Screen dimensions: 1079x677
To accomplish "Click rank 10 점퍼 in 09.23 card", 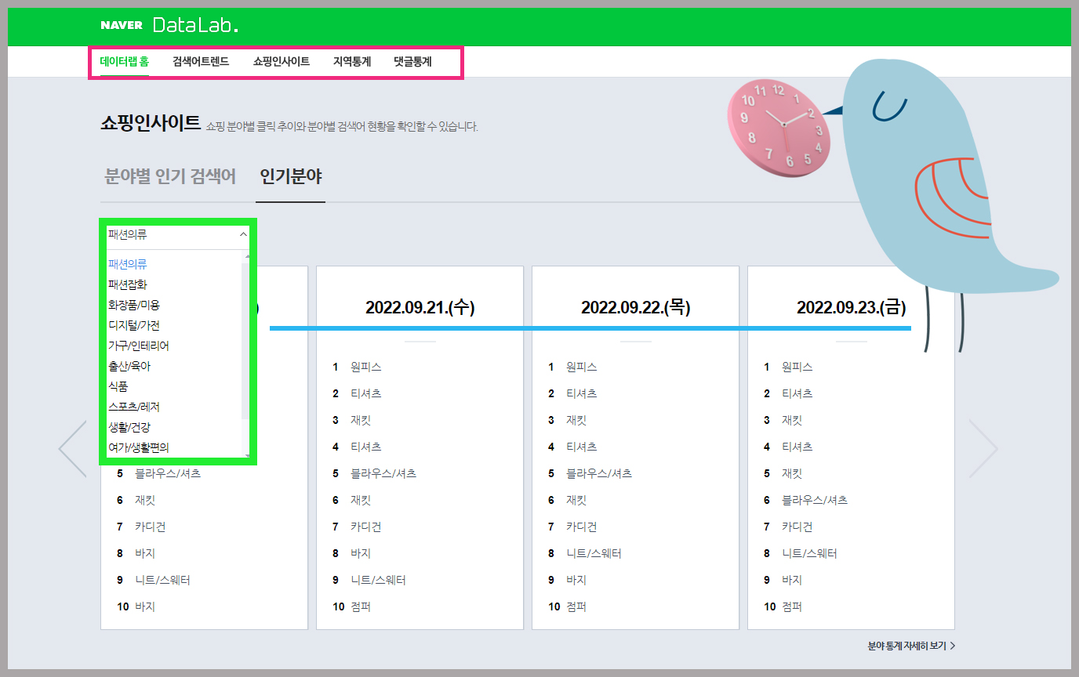I will (792, 606).
